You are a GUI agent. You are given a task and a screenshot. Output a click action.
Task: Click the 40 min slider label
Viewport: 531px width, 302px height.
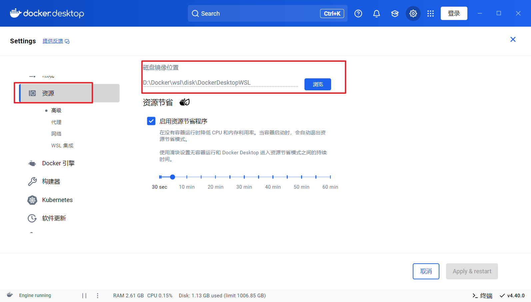[273, 187]
